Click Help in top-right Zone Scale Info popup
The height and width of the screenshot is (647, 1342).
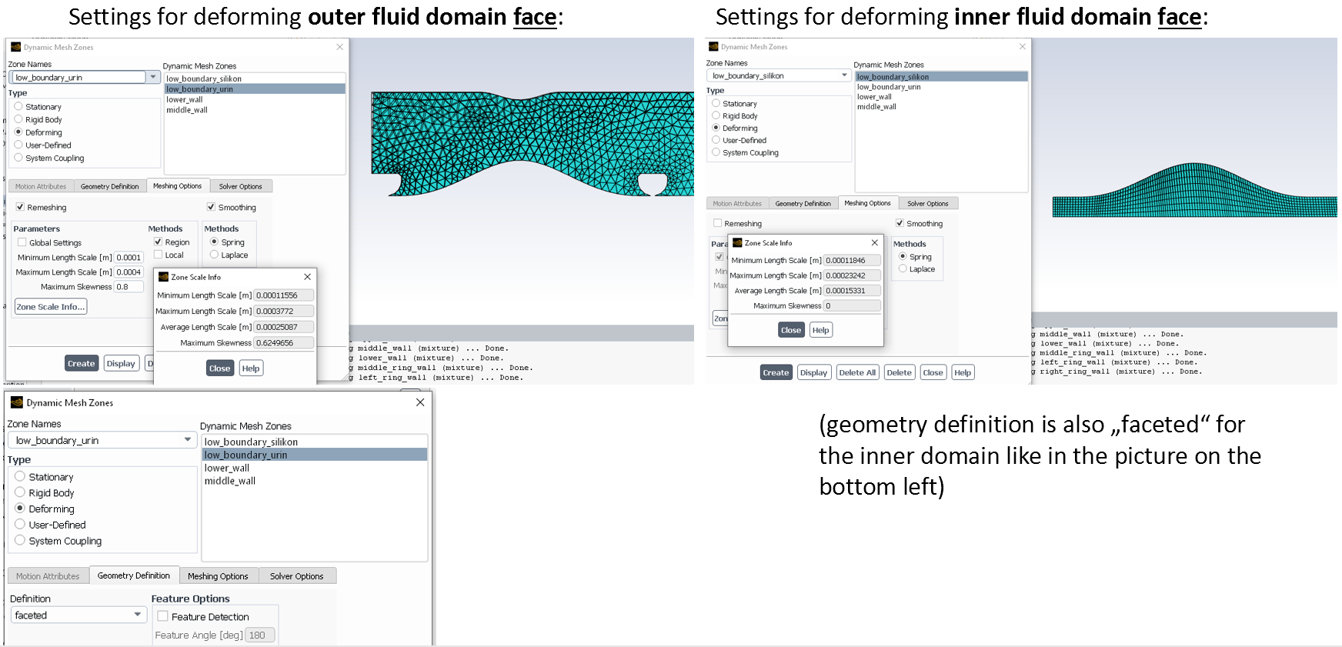coord(821,330)
